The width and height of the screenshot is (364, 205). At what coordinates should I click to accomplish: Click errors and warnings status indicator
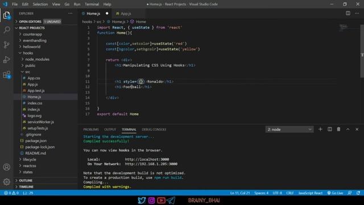coord(11,193)
